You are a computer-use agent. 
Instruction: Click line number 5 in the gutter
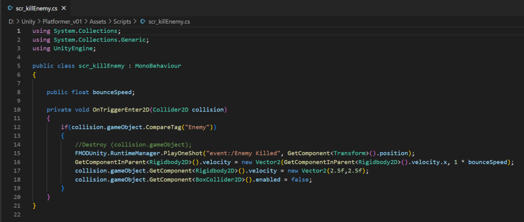(18, 66)
